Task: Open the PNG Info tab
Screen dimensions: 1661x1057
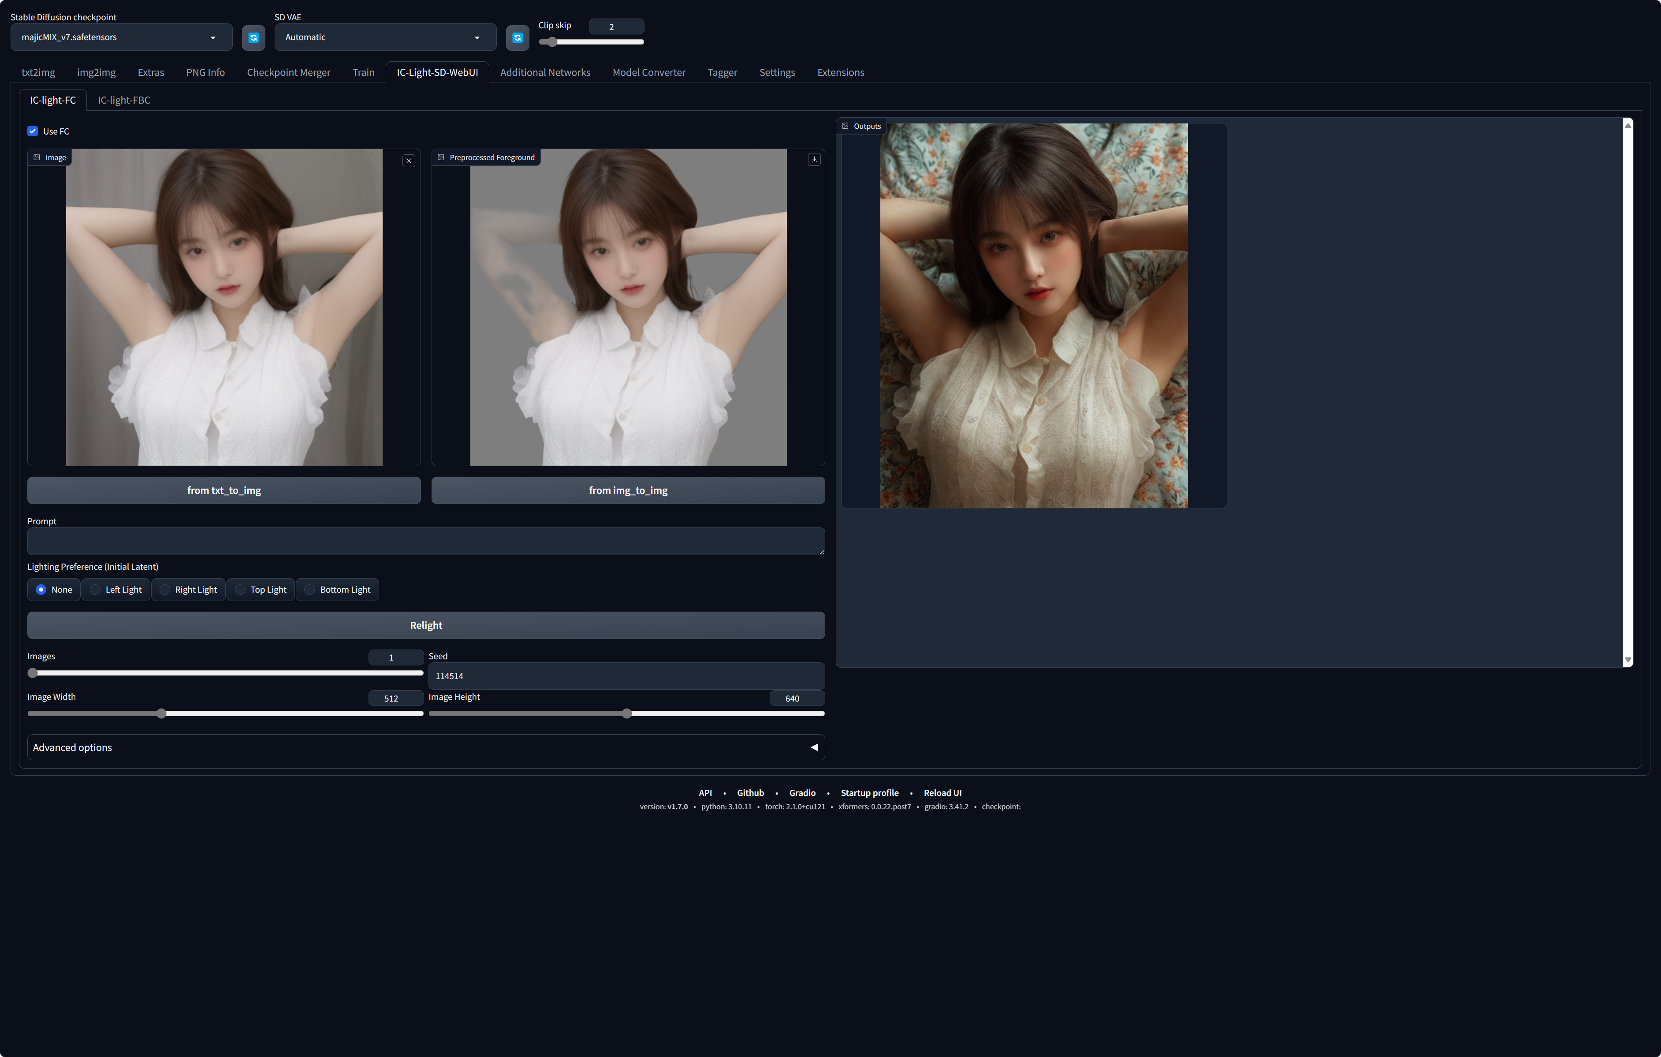Action: 205,72
